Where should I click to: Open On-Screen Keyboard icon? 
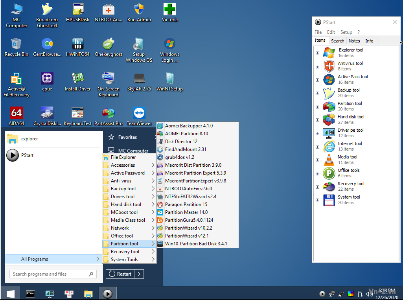[x=108, y=85]
